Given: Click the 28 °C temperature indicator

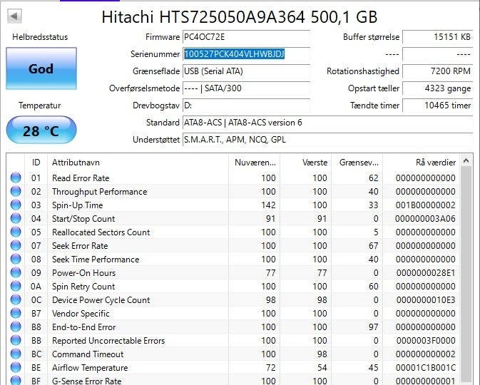Looking at the screenshot, I should point(41,130).
